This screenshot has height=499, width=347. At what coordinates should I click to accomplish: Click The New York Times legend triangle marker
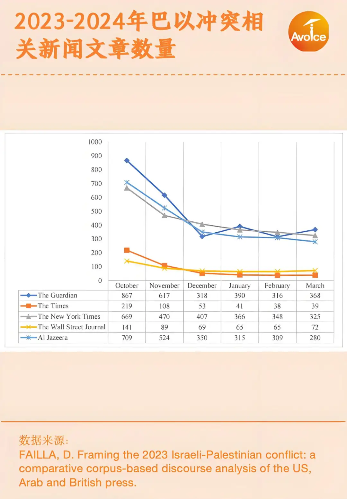29,316
